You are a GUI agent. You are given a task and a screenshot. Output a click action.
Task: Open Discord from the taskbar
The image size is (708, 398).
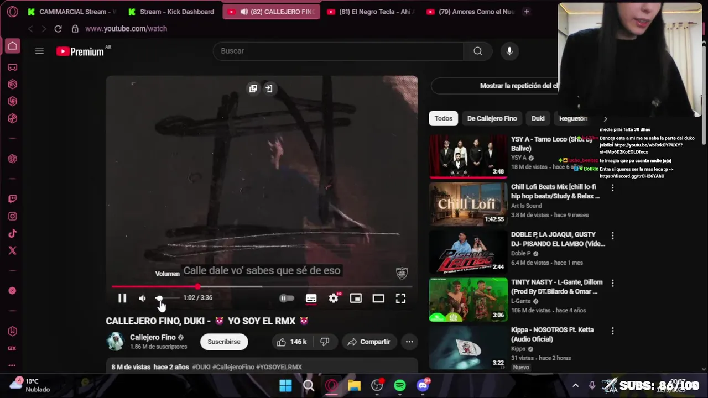(423, 385)
